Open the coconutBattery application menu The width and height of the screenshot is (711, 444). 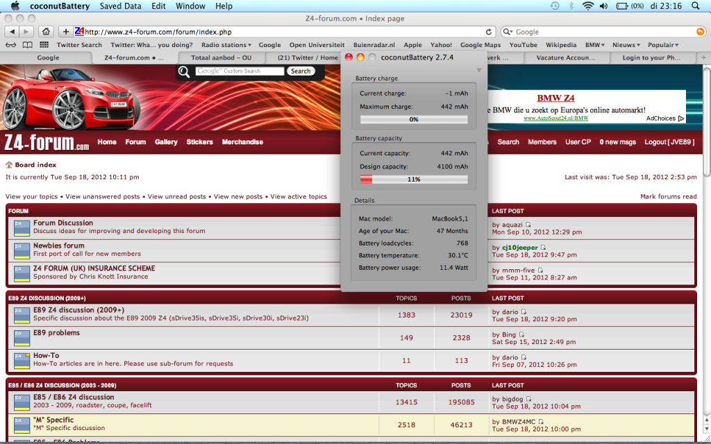click(60, 6)
